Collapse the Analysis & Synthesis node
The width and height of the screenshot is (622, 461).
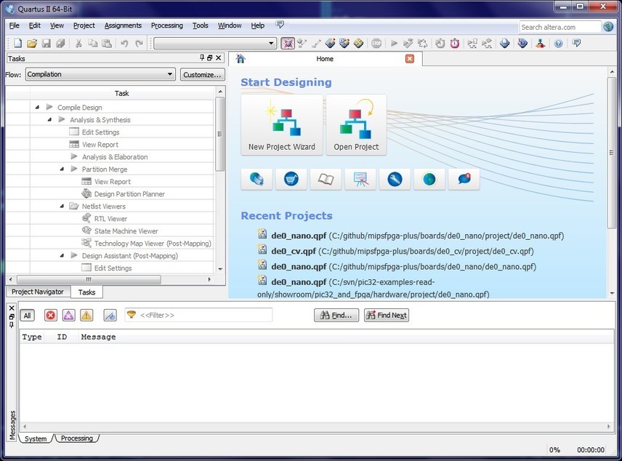[x=49, y=119]
